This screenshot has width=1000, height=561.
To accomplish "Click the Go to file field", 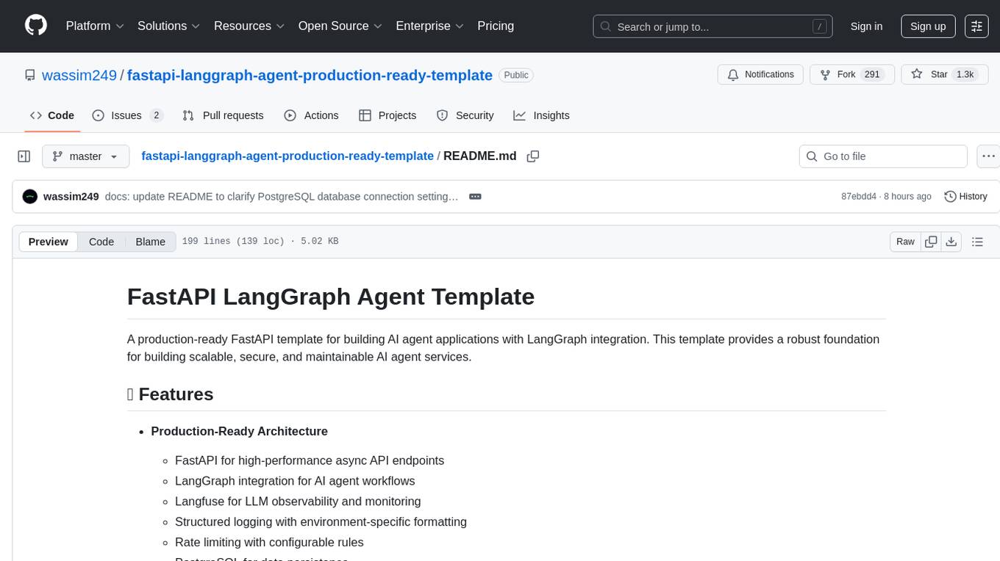I will tap(883, 156).
